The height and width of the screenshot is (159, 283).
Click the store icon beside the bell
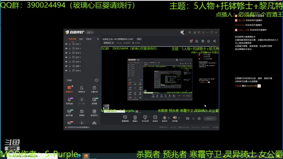[x=203, y=41]
